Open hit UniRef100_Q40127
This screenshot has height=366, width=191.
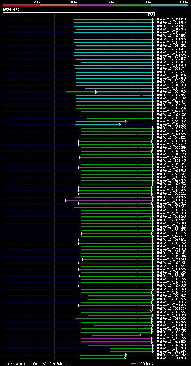(x=172, y=292)
